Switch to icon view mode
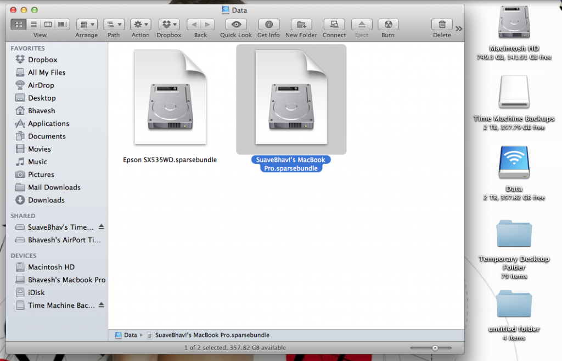562x361 pixels. pyautogui.click(x=19, y=25)
